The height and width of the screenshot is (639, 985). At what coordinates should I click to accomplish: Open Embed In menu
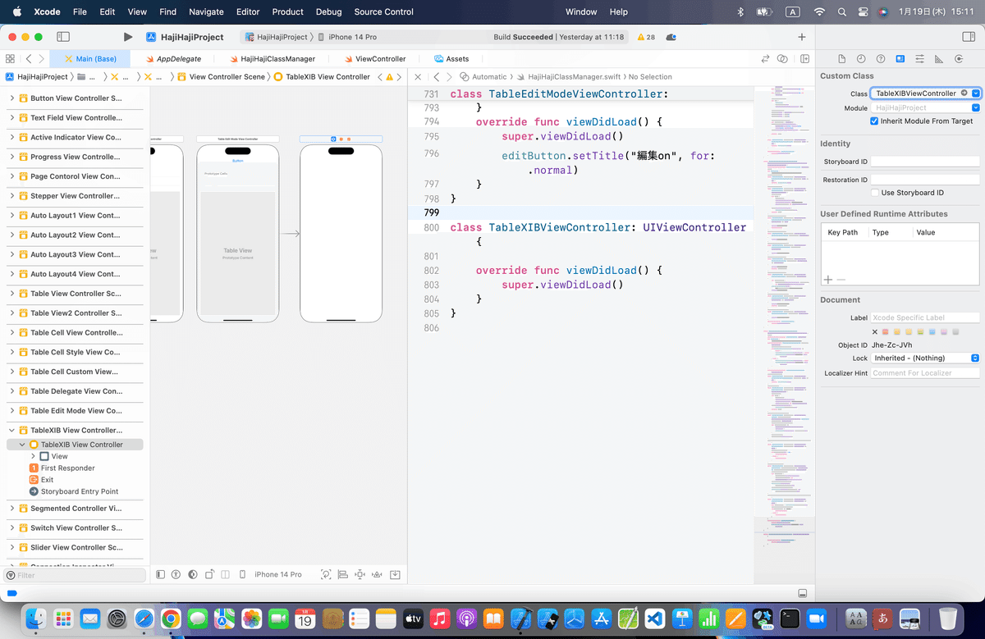click(395, 574)
